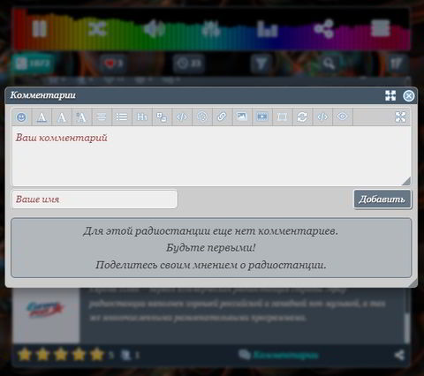Pause radio playback in the player
424x376 pixels.
click(x=40, y=29)
